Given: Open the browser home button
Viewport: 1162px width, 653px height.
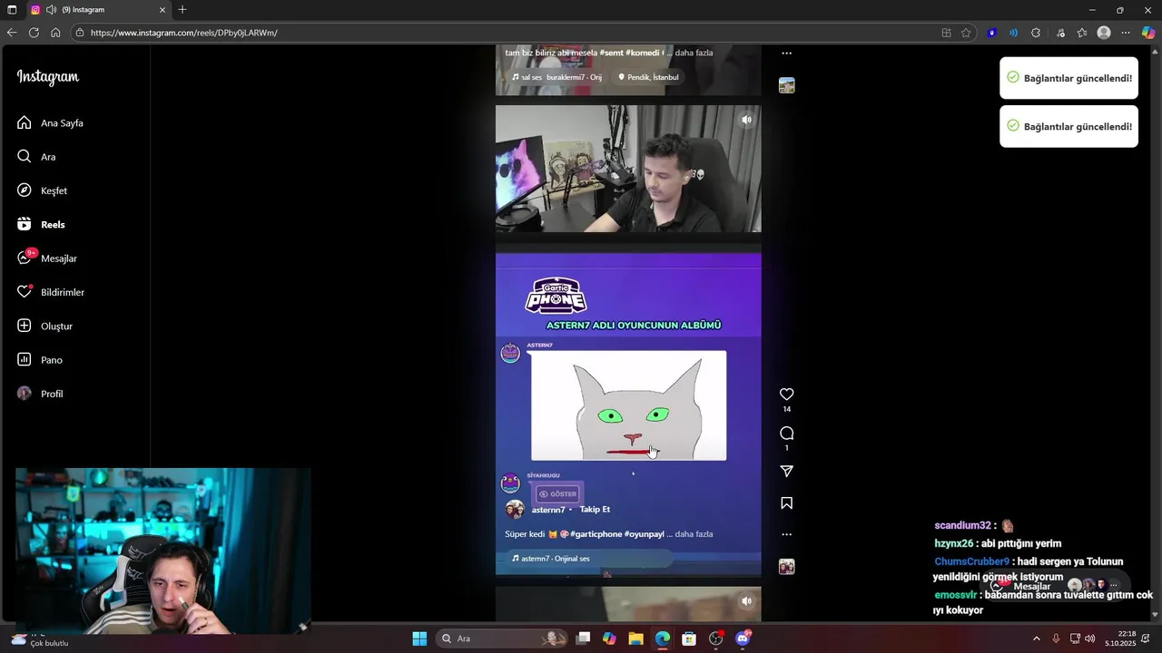Looking at the screenshot, I should [55, 33].
